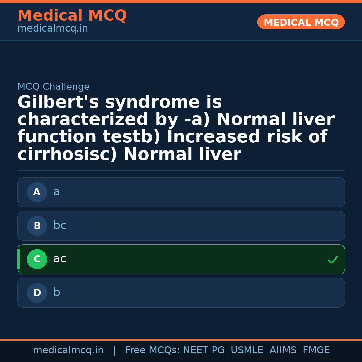Click the circular B option badge
The height and width of the screenshot is (362, 362).
[x=37, y=226]
